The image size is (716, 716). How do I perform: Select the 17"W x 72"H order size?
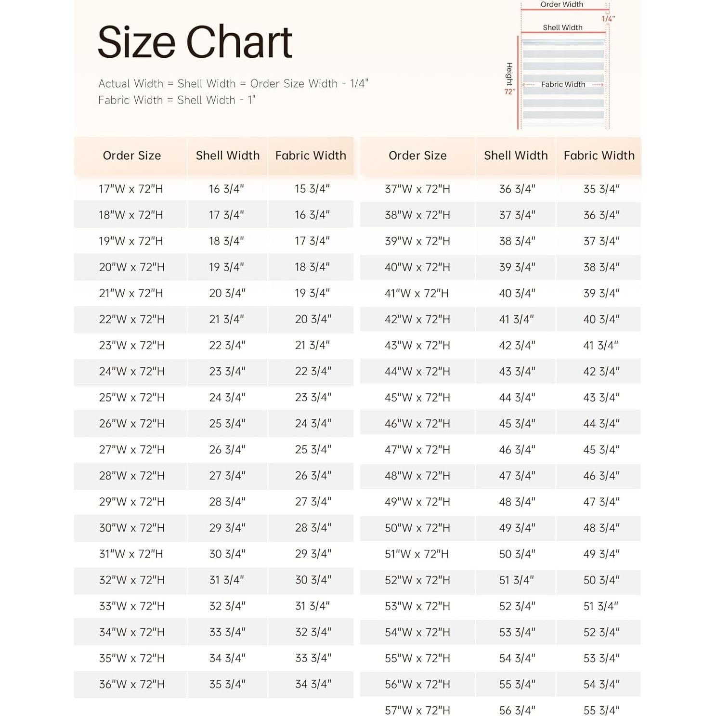click(131, 189)
